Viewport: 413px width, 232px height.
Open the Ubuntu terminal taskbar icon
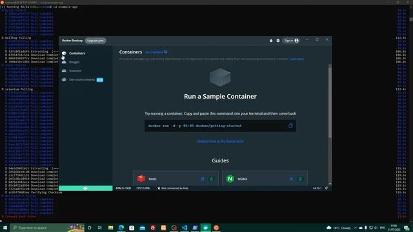[216, 227]
